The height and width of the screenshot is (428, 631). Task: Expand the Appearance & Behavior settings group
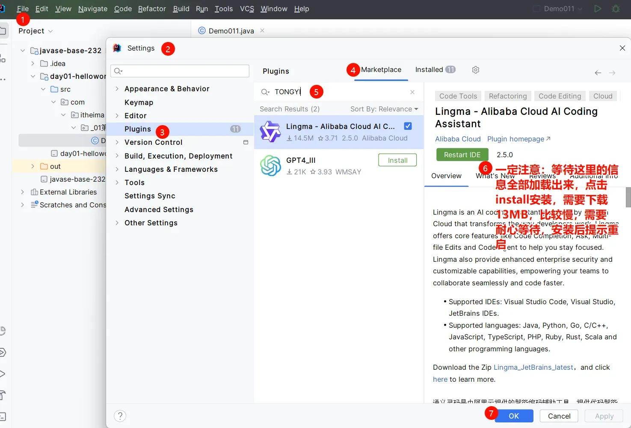[x=117, y=89]
